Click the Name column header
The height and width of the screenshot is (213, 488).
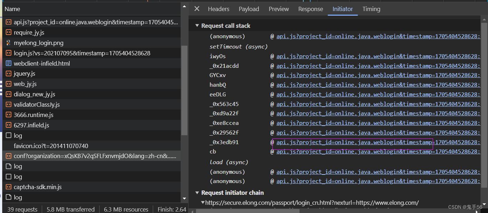point(91,9)
